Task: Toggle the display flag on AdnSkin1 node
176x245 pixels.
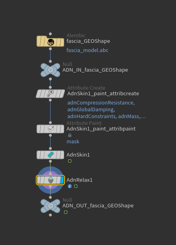Action: point(62,155)
